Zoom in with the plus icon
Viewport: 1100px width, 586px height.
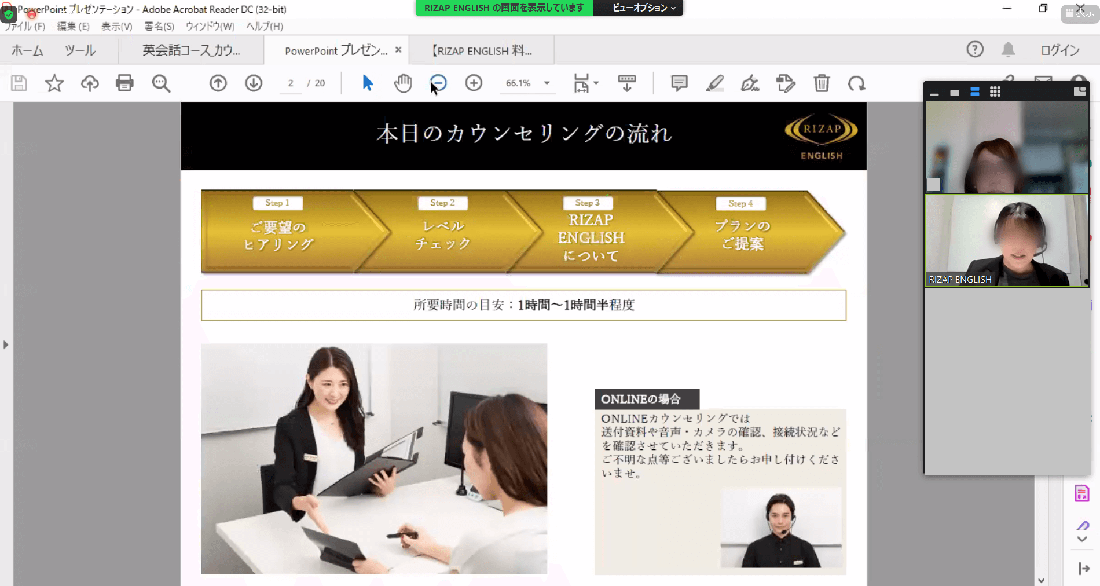[474, 83]
